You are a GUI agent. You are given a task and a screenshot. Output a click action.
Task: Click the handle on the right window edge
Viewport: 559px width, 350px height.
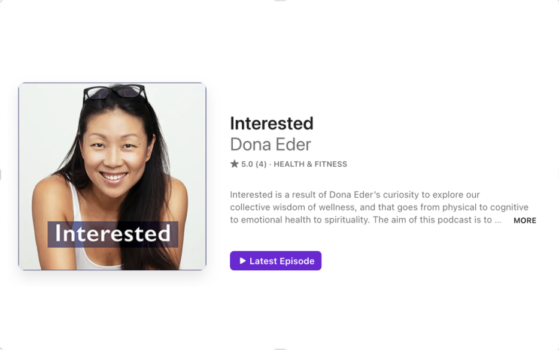tap(558, 175)
